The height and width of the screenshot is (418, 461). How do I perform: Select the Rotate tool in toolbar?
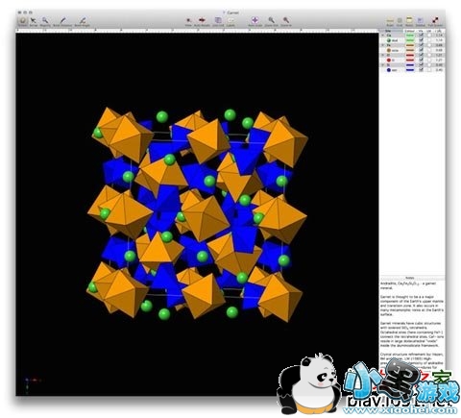pyautogui.click(x=23, y=21)
